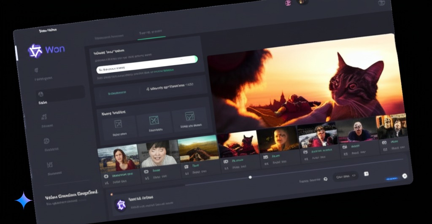432x224 pixels.
Task: Click the white square icon beside pill selector
Action: 366,173
